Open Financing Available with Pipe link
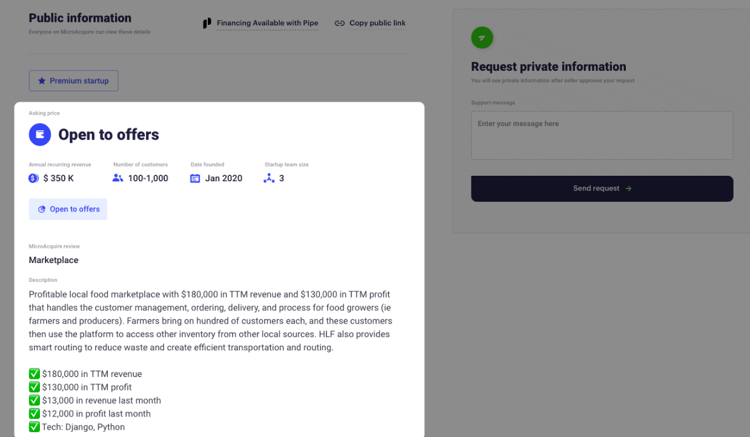Image resolution: width=750 pixels, height=437 pixels. [267, 23]
